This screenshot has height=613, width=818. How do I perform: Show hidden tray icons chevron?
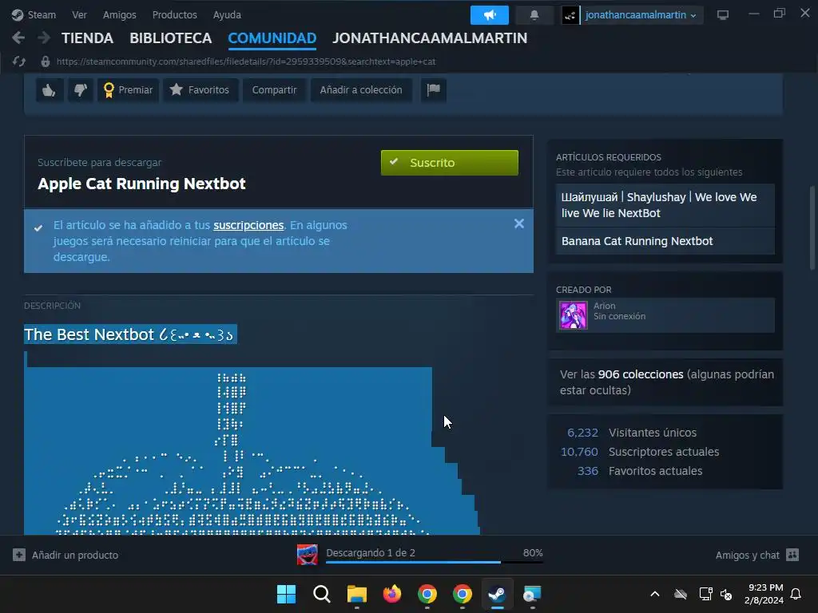(655, 594)
